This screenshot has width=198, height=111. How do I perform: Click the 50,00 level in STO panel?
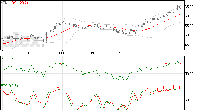pos(189,100)
